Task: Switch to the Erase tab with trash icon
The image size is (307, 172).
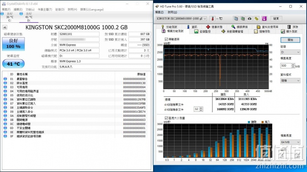Action: [293, 27]
